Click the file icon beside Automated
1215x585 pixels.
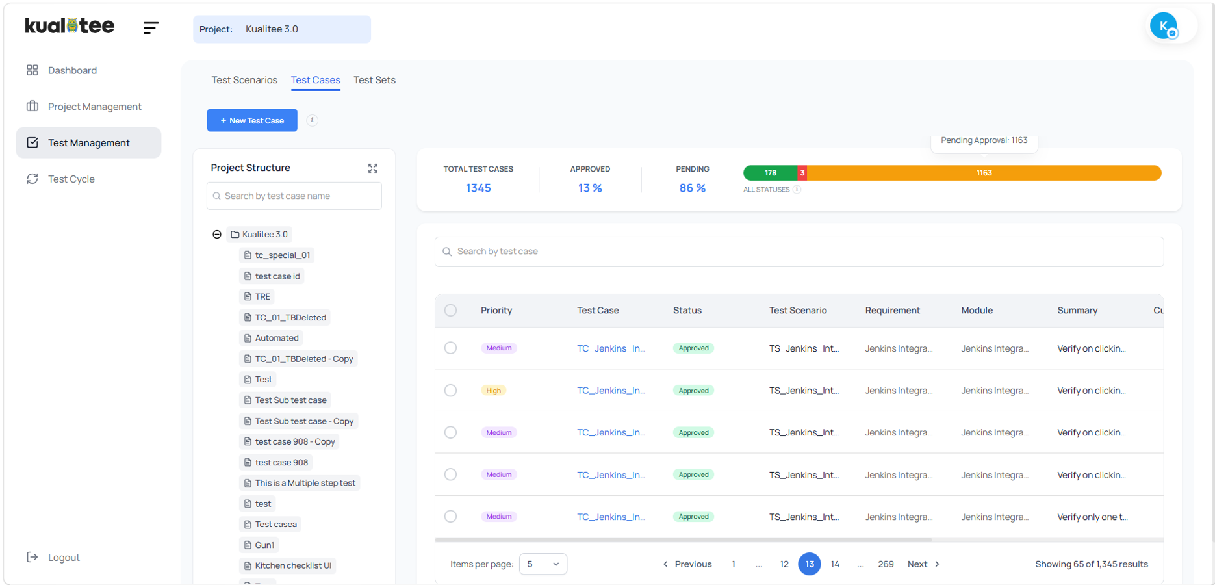(x=248, y=338)
